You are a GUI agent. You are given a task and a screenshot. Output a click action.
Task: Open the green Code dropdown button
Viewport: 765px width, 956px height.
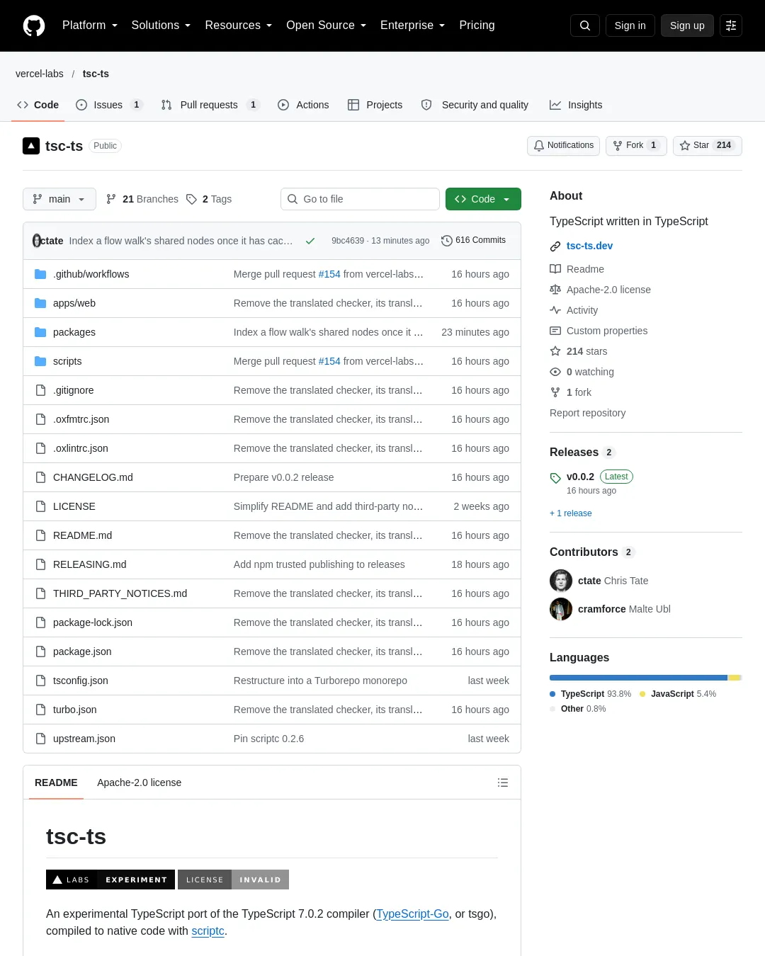483,199
